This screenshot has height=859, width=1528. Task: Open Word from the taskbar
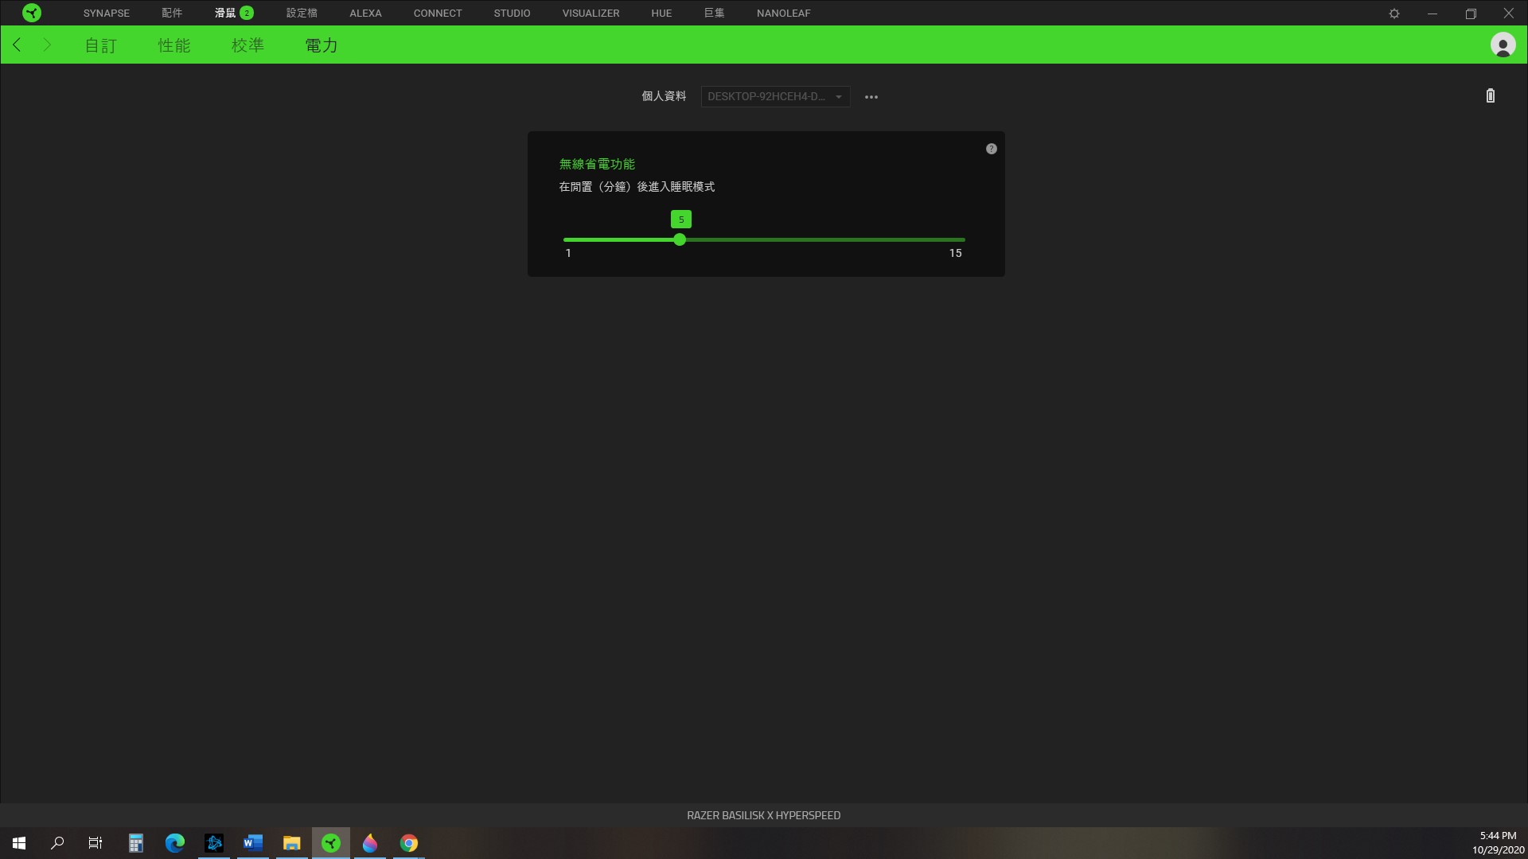[x=253, y=843]
